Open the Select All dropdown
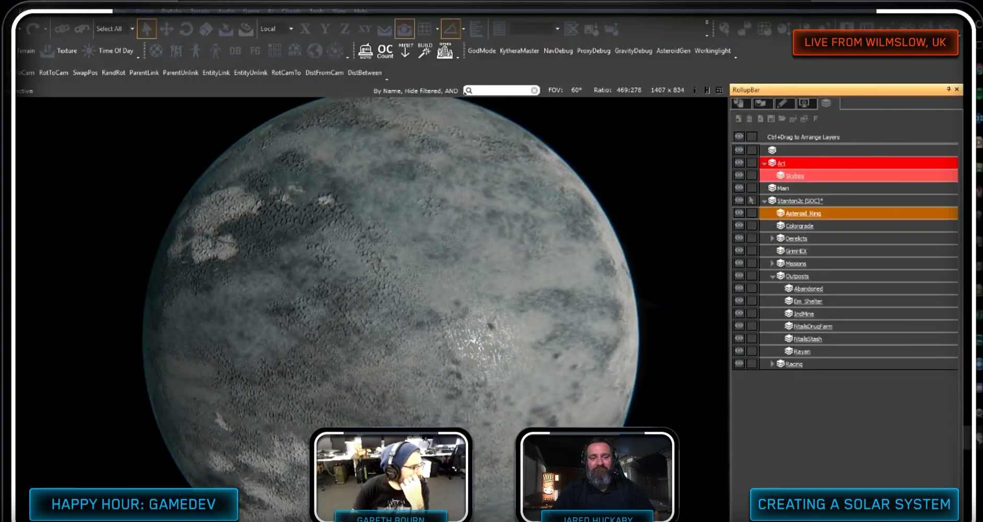Image resolution: width=983 pixels, height=522 pixels. point(132,29)
